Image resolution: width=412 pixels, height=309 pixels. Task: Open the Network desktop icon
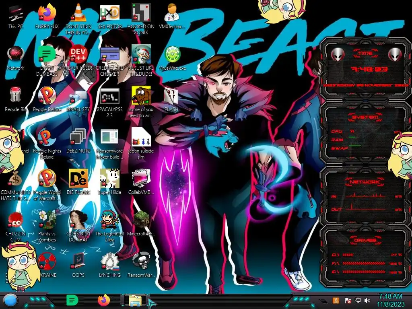(16, 58)
